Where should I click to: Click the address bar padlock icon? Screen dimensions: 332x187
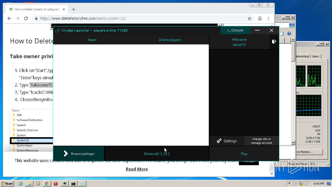(36, 18)
